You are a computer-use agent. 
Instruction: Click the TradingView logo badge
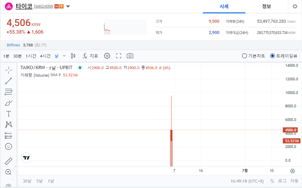point(26,158)
